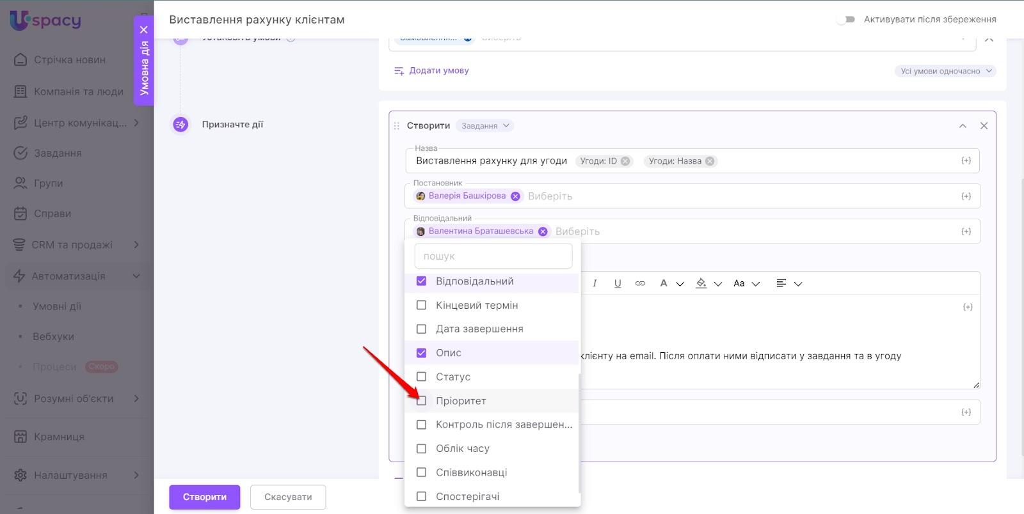Open 'Усі умови одночасно' dropdown

pos(946,71)
